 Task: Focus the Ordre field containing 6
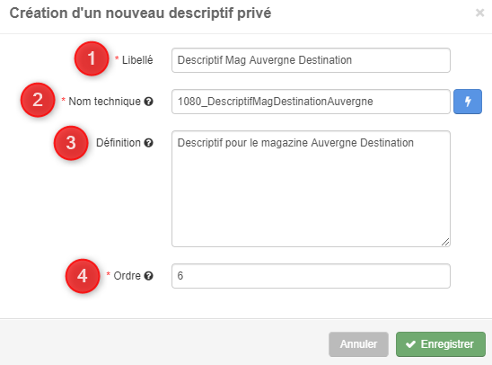(x=311, y=276)
